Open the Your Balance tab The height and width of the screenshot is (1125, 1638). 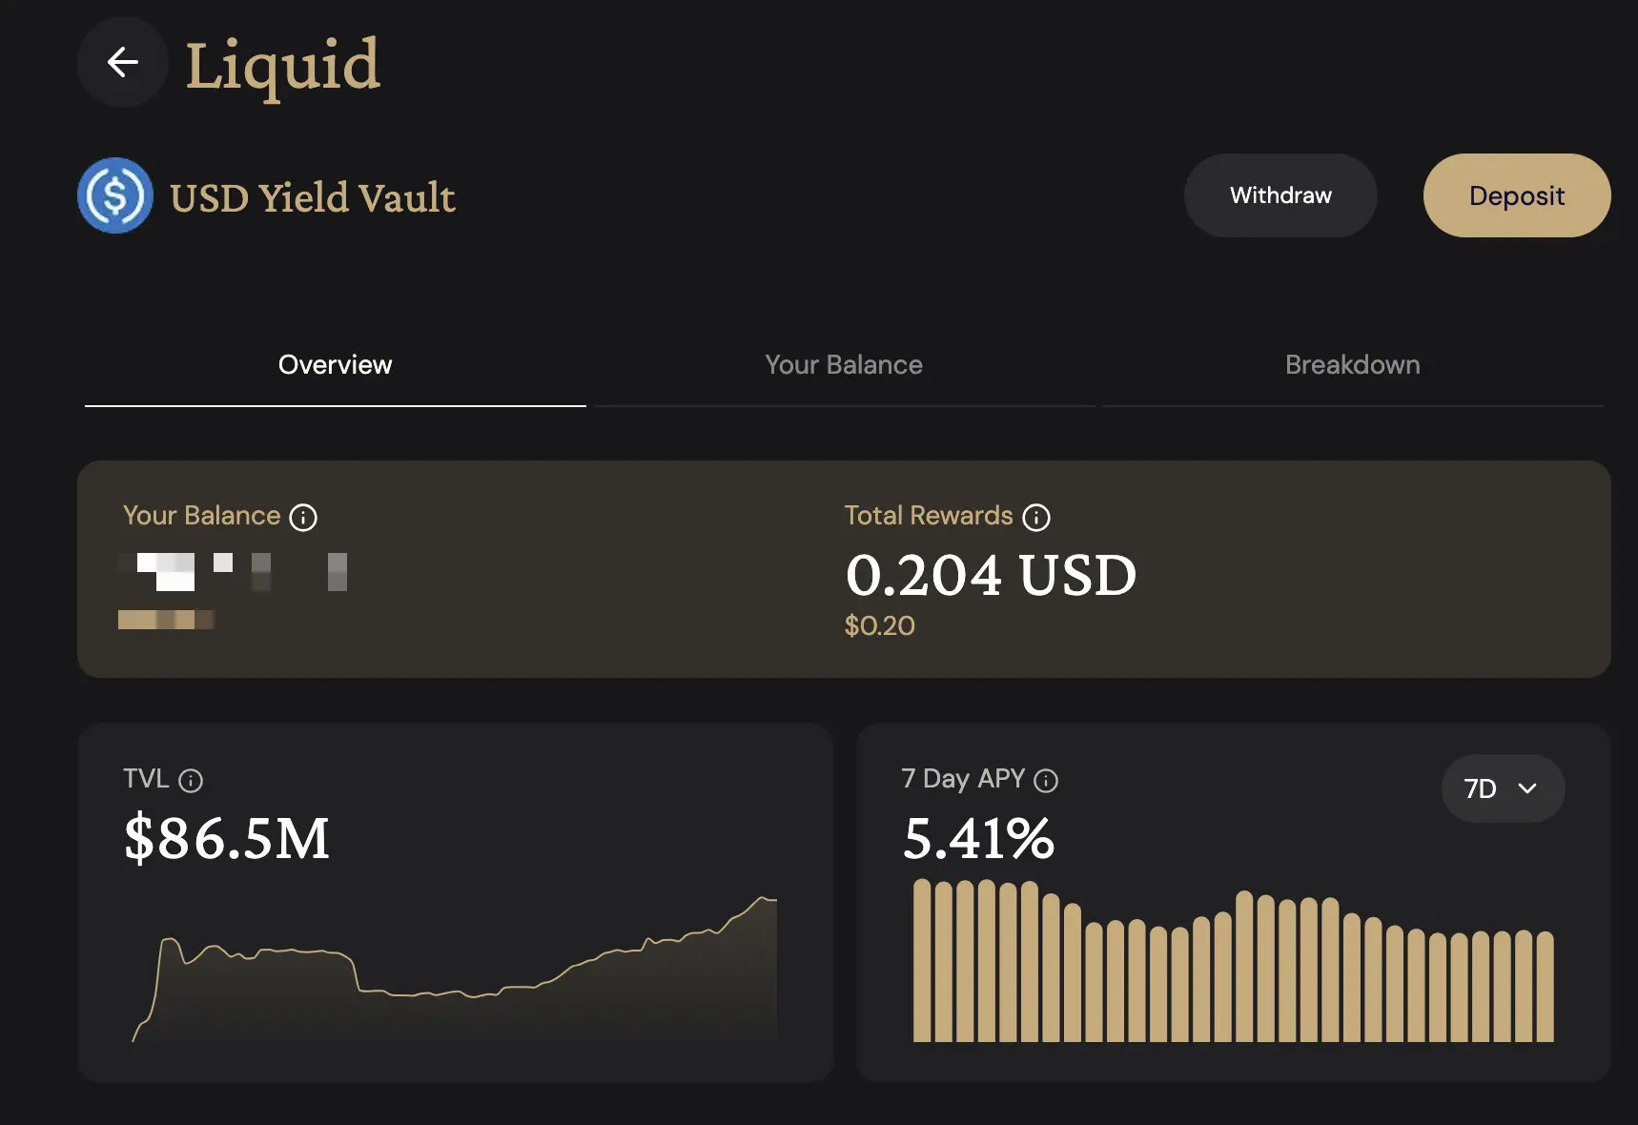(x=844, y=365)
